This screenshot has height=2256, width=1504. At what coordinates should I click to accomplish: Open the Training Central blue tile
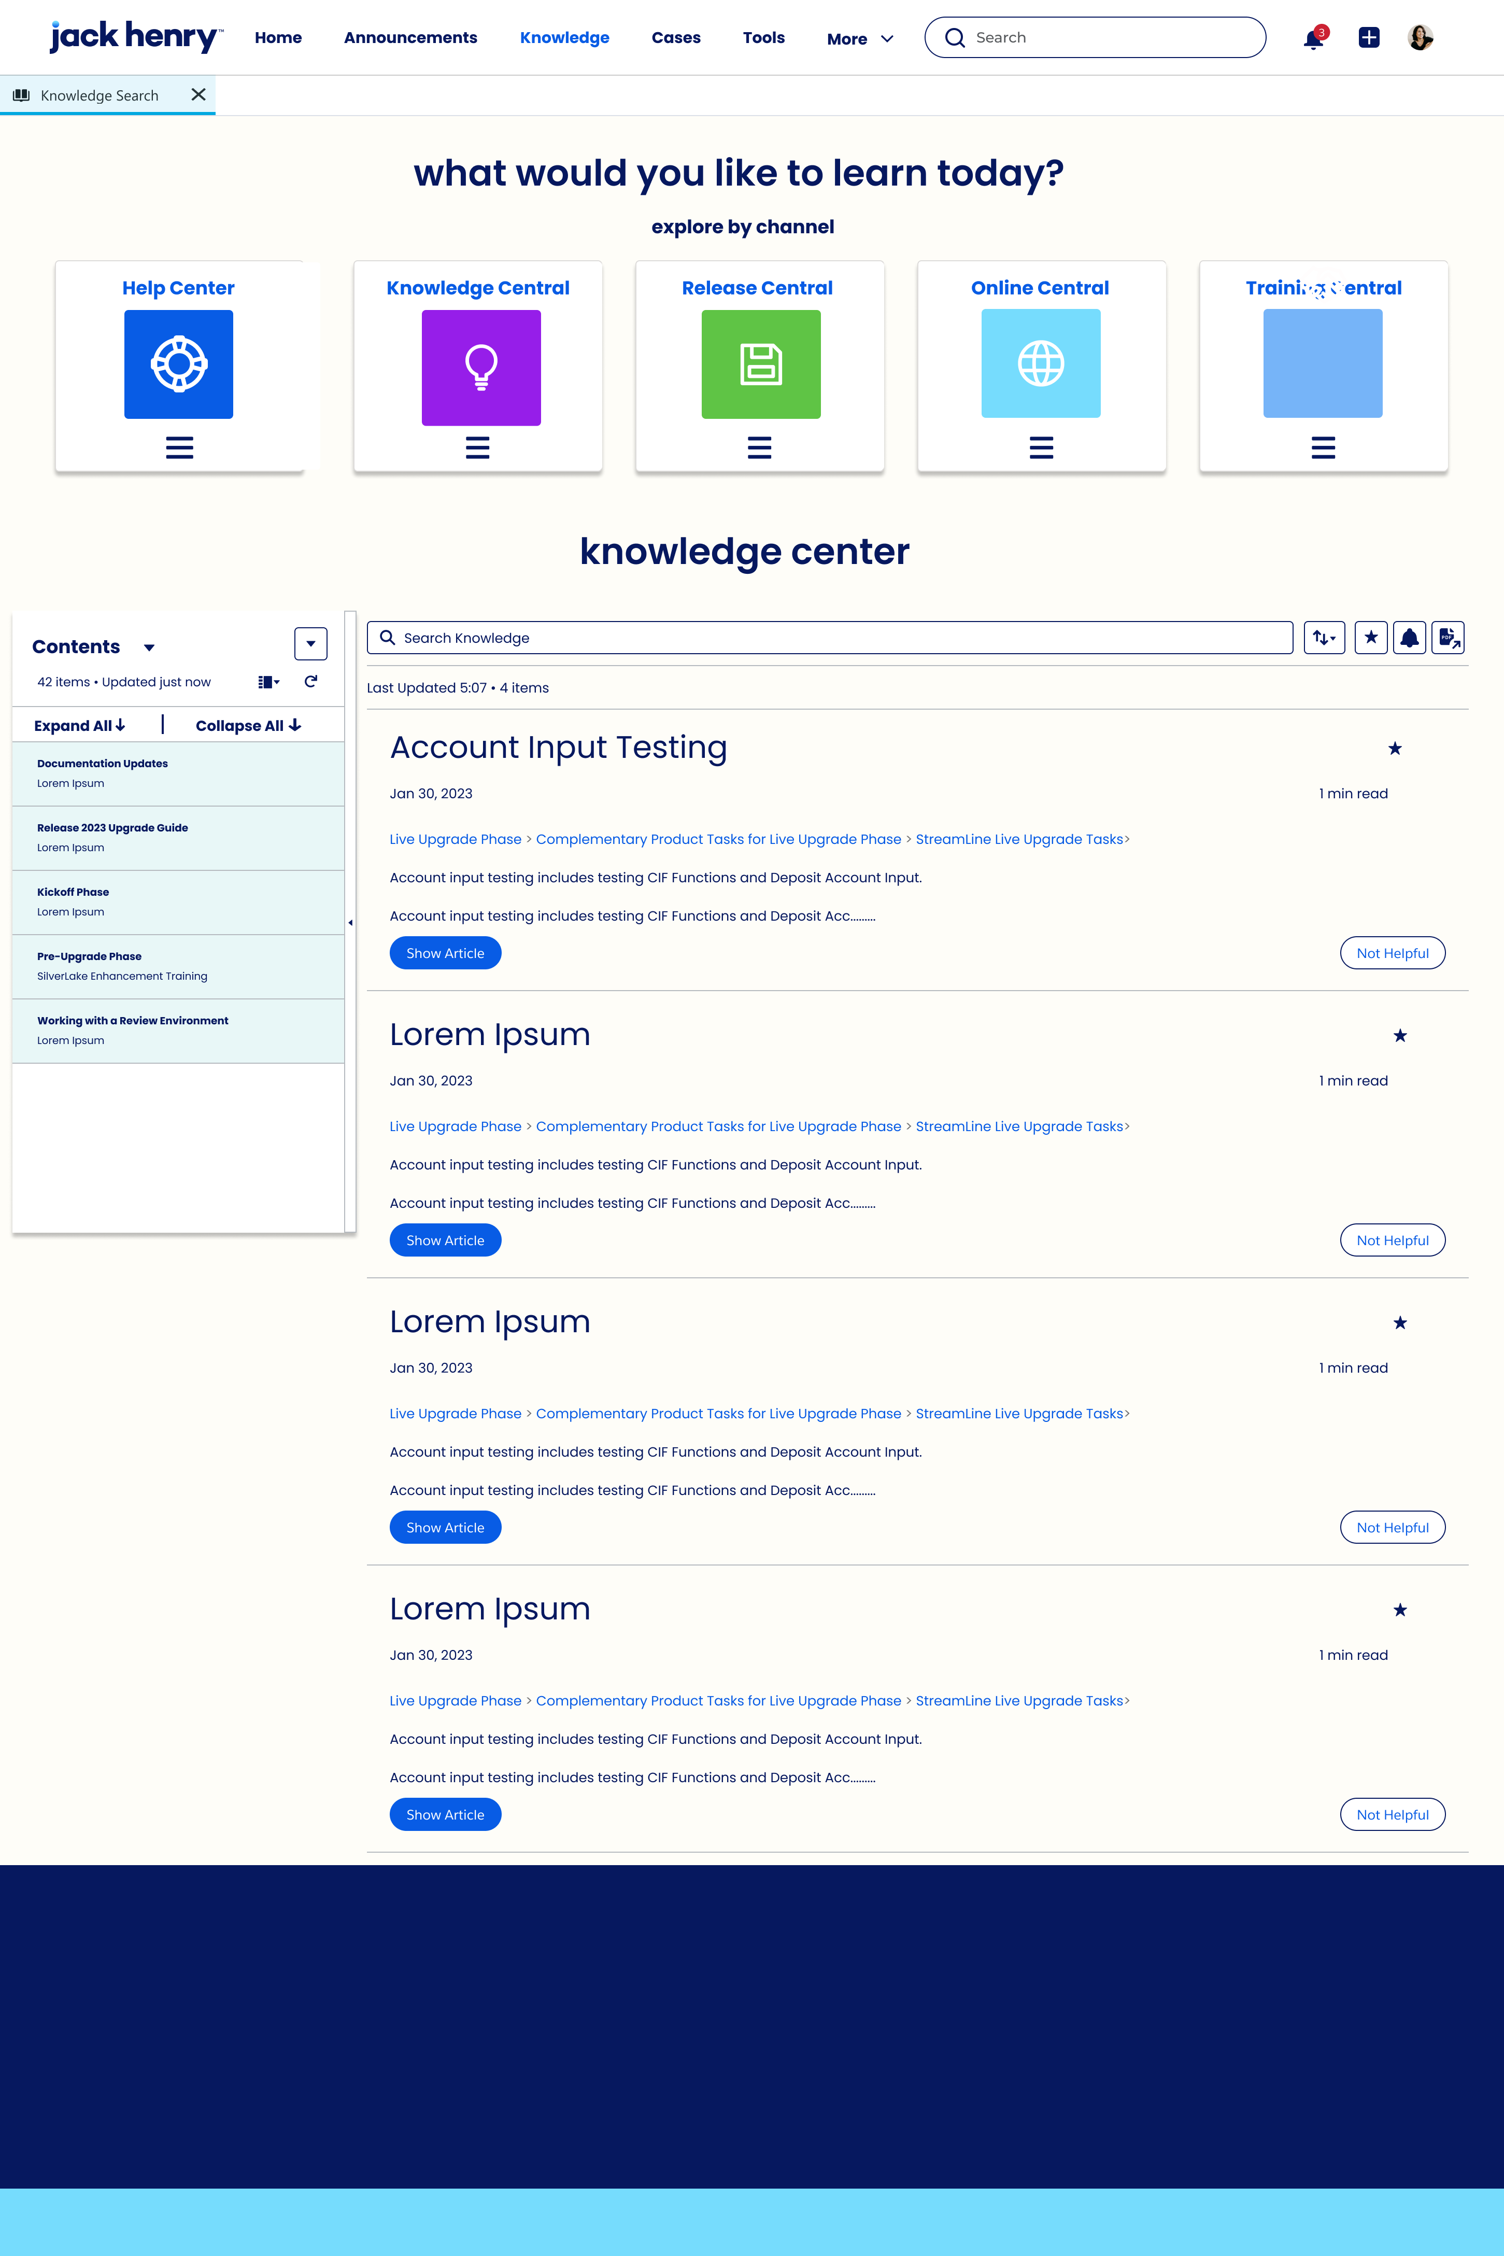pos(1323,363)
